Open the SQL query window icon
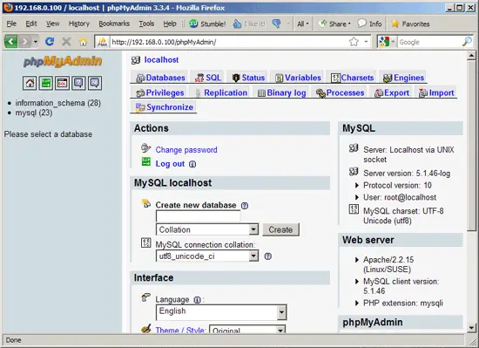This screenshot has width=479, height=348. (x=62, y=83)
